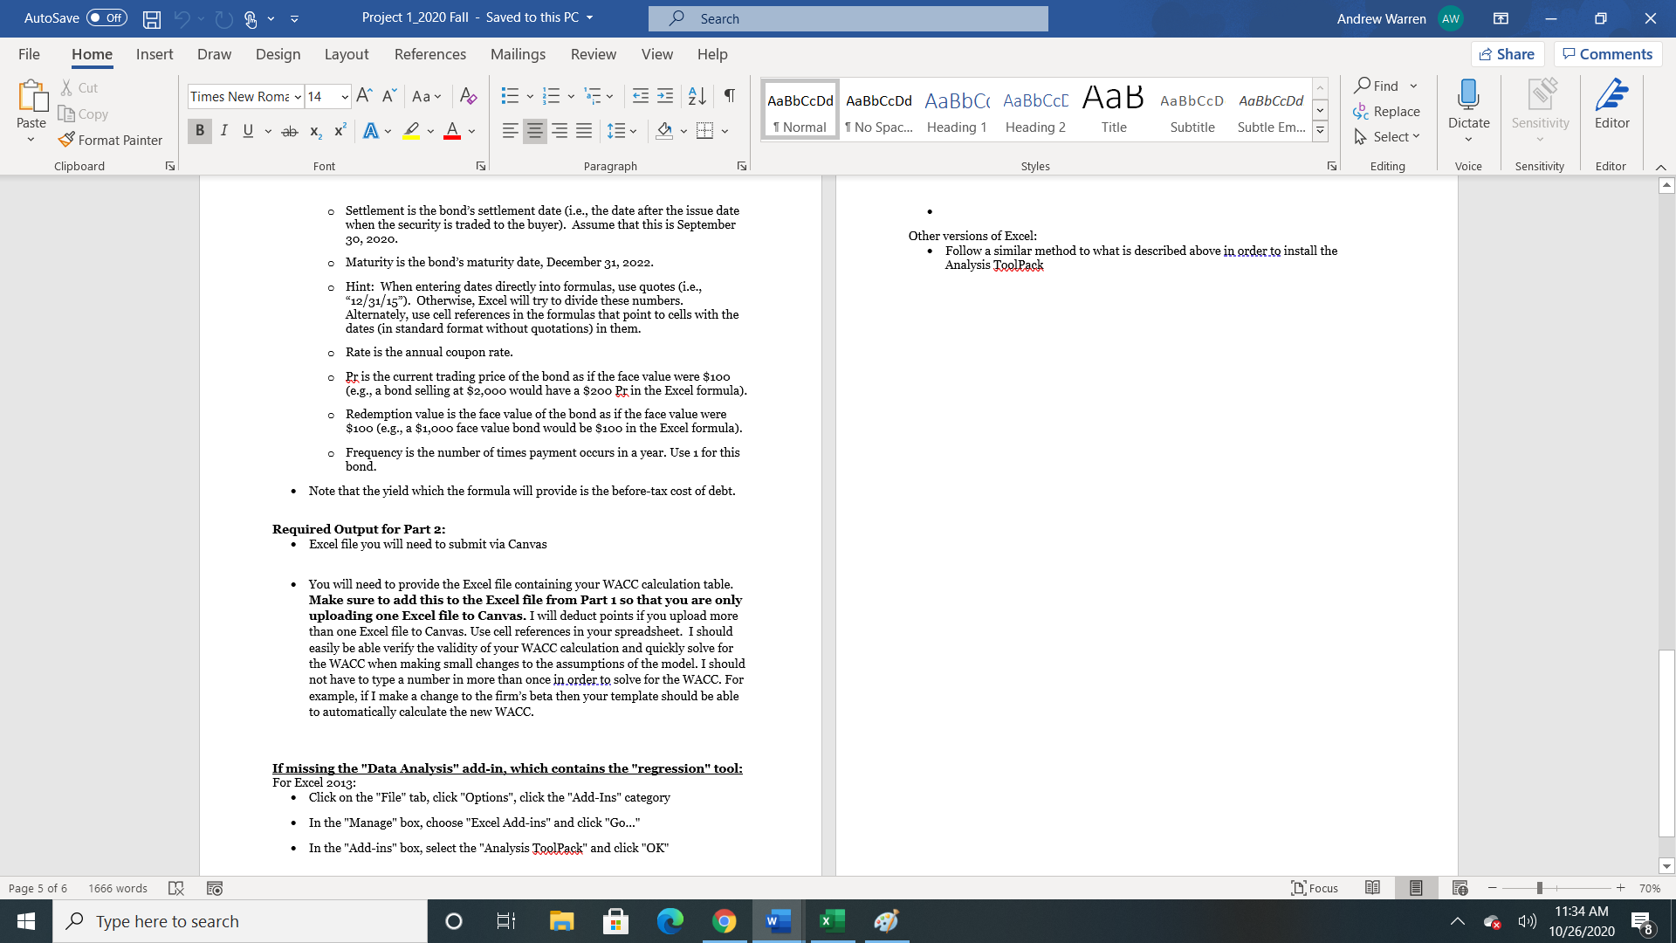Image resolution: width=1676 pixels, height=943 pixels.
Task: Show paragraph formatting marks
Action: (730, 96)
